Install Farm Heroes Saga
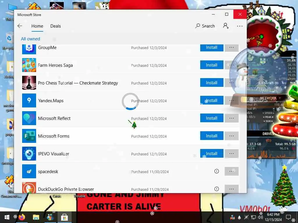The width and height of the screenshot is (298, 223). (x=212, y=65)
